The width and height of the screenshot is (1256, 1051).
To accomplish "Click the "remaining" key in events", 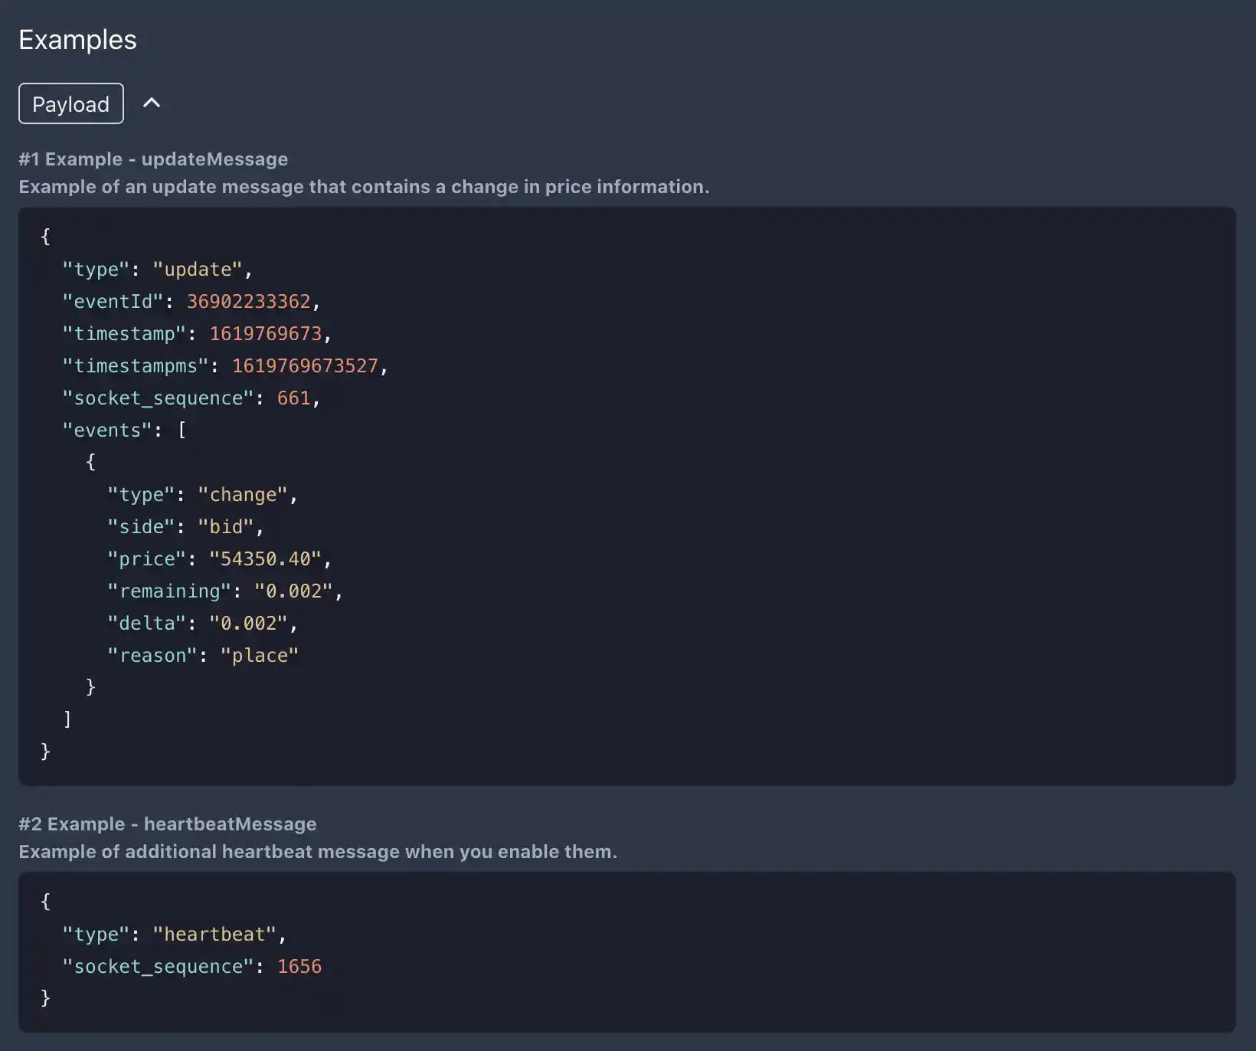I will point(169,591).
